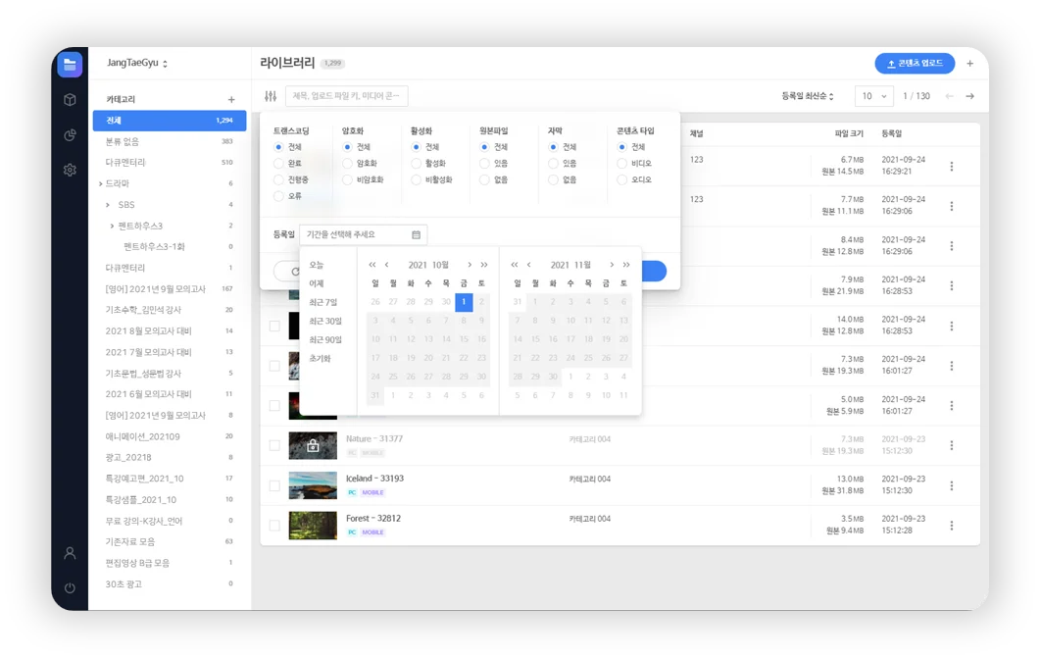Go to previous month in October calendar
Image resolution: width=1040 pixels, height=658 pixels.
click(x=386, y=265)
